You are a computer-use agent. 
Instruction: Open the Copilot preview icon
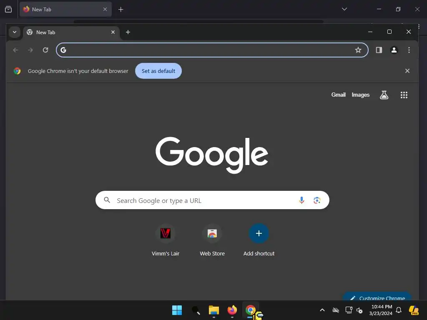click(414, 310)
